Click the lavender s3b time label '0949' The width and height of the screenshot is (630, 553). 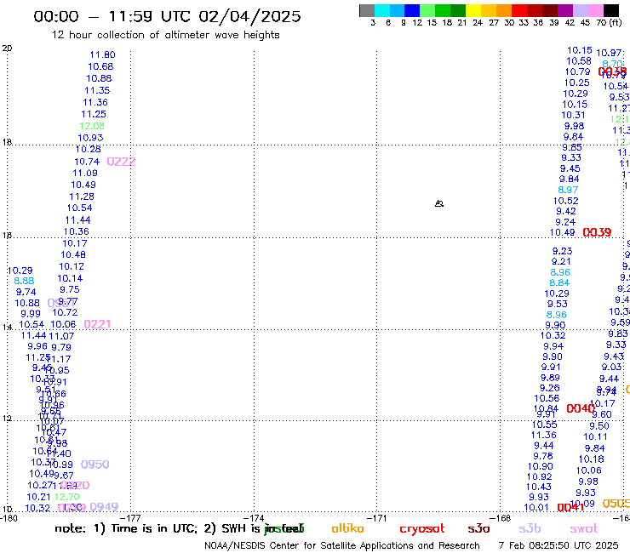coord(104,507)
